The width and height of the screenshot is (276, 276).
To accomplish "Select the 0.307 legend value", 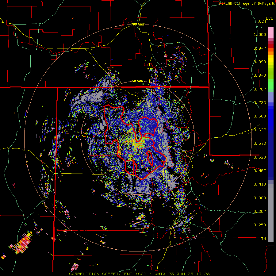I will (x=260, y=211).
